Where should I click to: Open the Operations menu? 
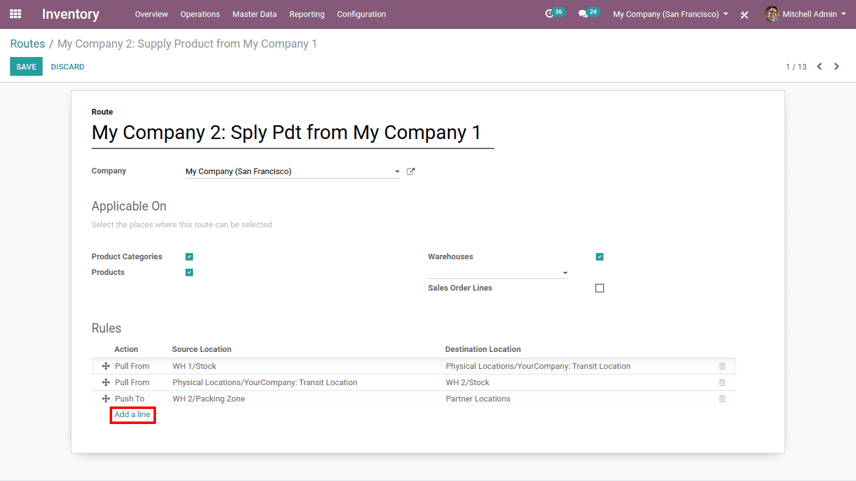coord(200,14)
